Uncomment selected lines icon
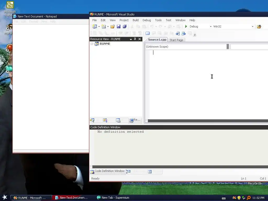 coord(140,33)
